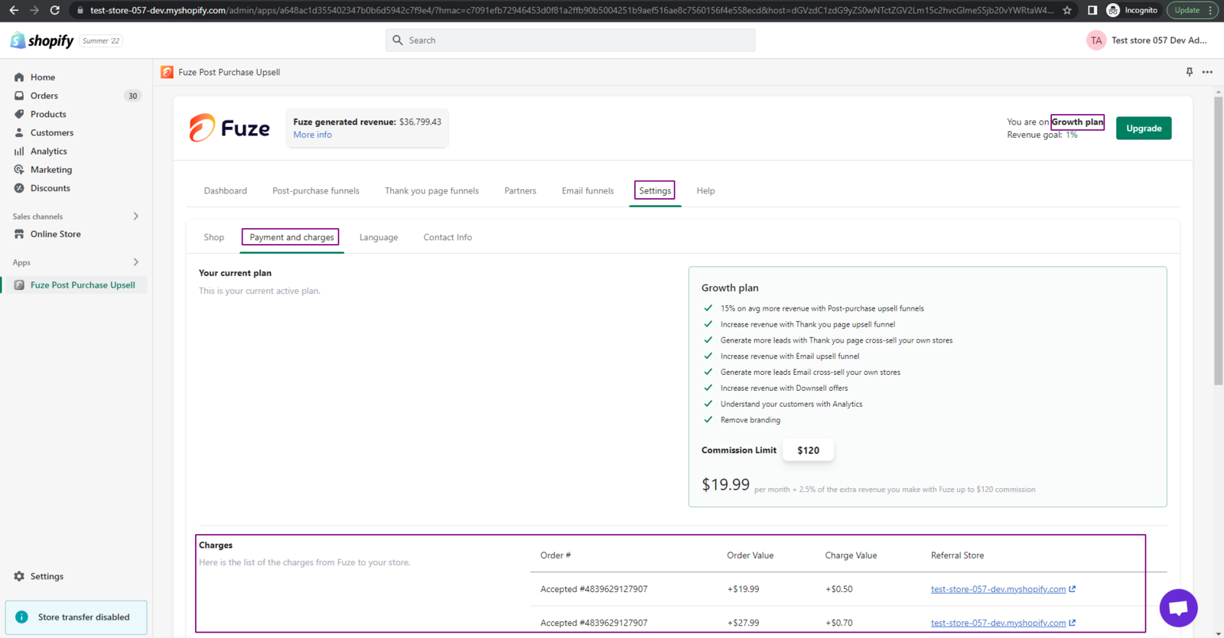Image resolution: width=1224 pixels, height=638 pixels.
Task: Select the Contact Info sub-tab
Action: (x=448, y=238)
